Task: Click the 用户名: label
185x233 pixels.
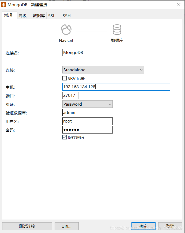Action: tap(12, 122)
